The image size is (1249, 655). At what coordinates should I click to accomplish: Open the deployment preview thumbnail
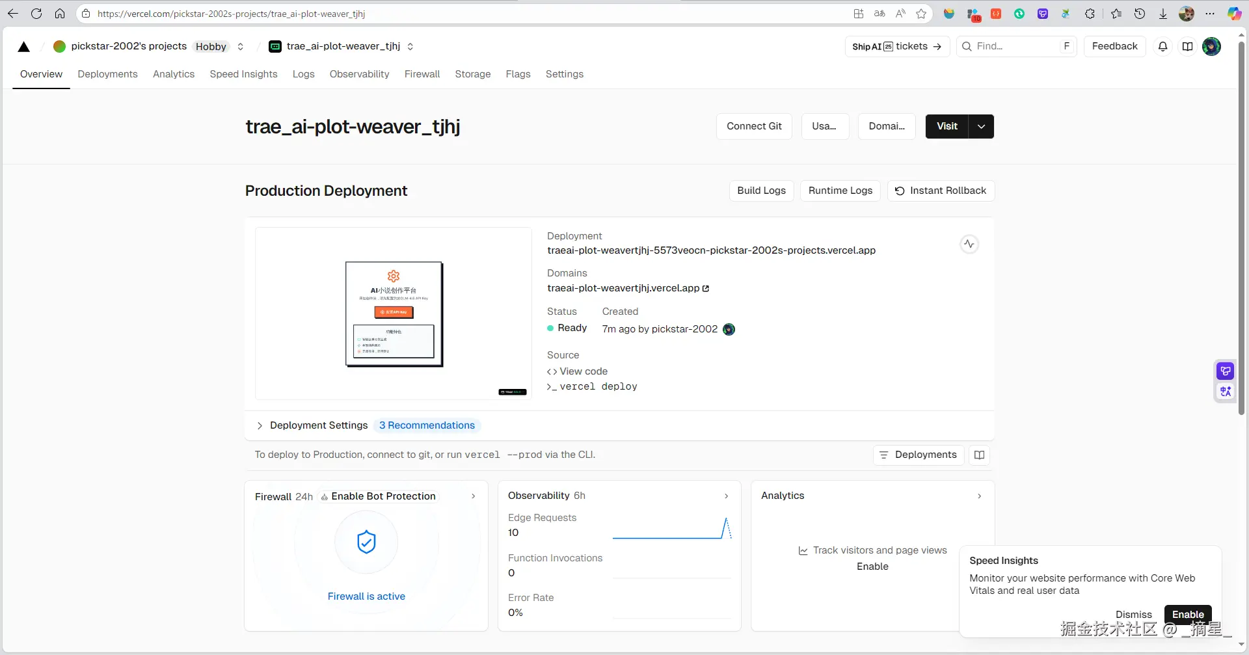coord(394,314)
